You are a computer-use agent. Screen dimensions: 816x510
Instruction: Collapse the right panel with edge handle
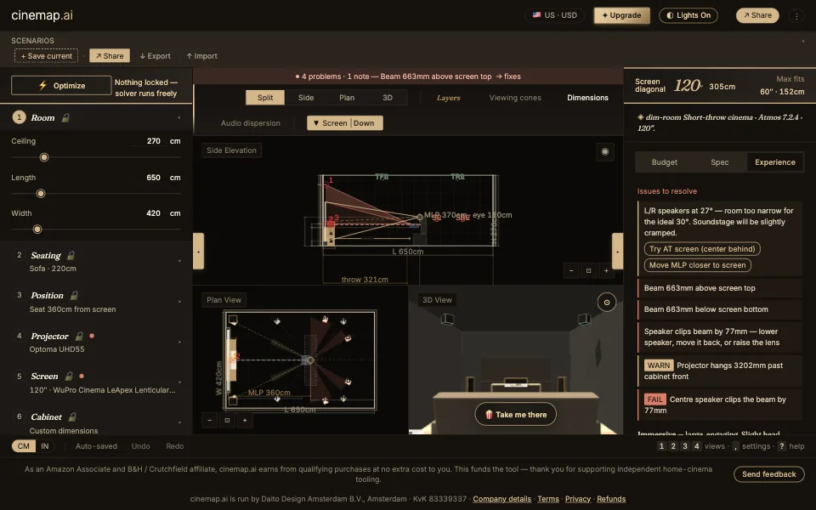[x=617, y=252]
